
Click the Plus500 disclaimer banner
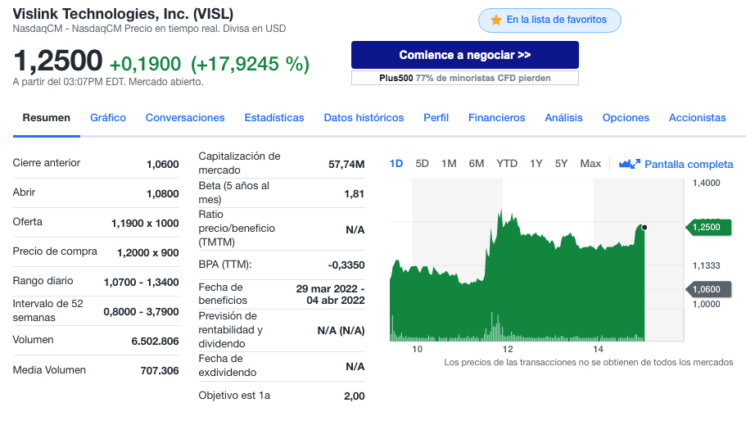tap(465, 78)
